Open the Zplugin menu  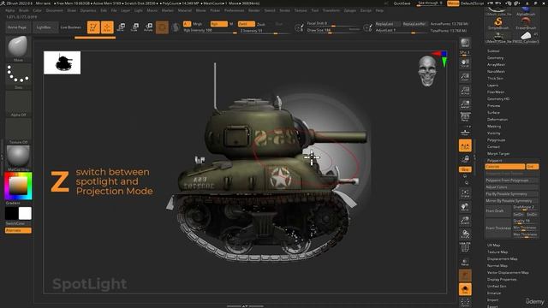click(x=349, y=10)
